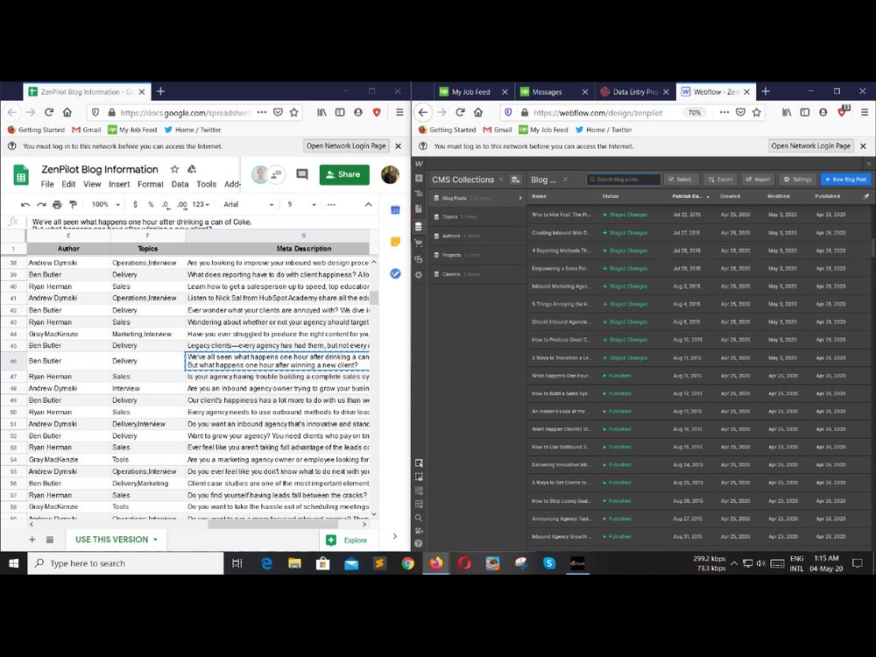Increase decimal places in Sheets toolbar
This screenshot has width=876, height=657.
tap(182, 204)
